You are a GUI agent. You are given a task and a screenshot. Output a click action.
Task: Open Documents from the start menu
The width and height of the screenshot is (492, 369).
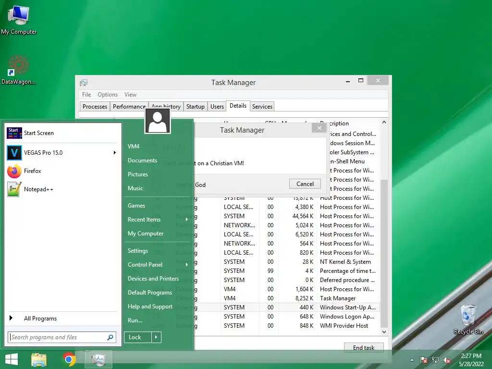tap(142, 160)
